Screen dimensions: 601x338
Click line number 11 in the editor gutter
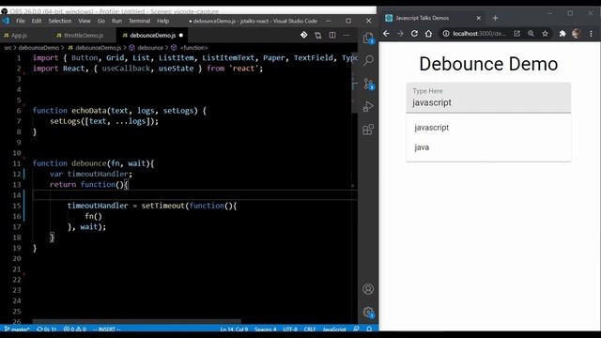pos(17,163)
